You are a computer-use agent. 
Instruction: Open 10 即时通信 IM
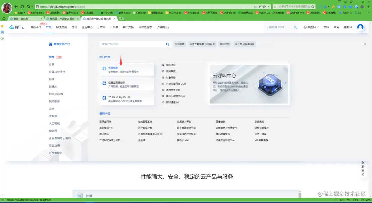(170, 102)
